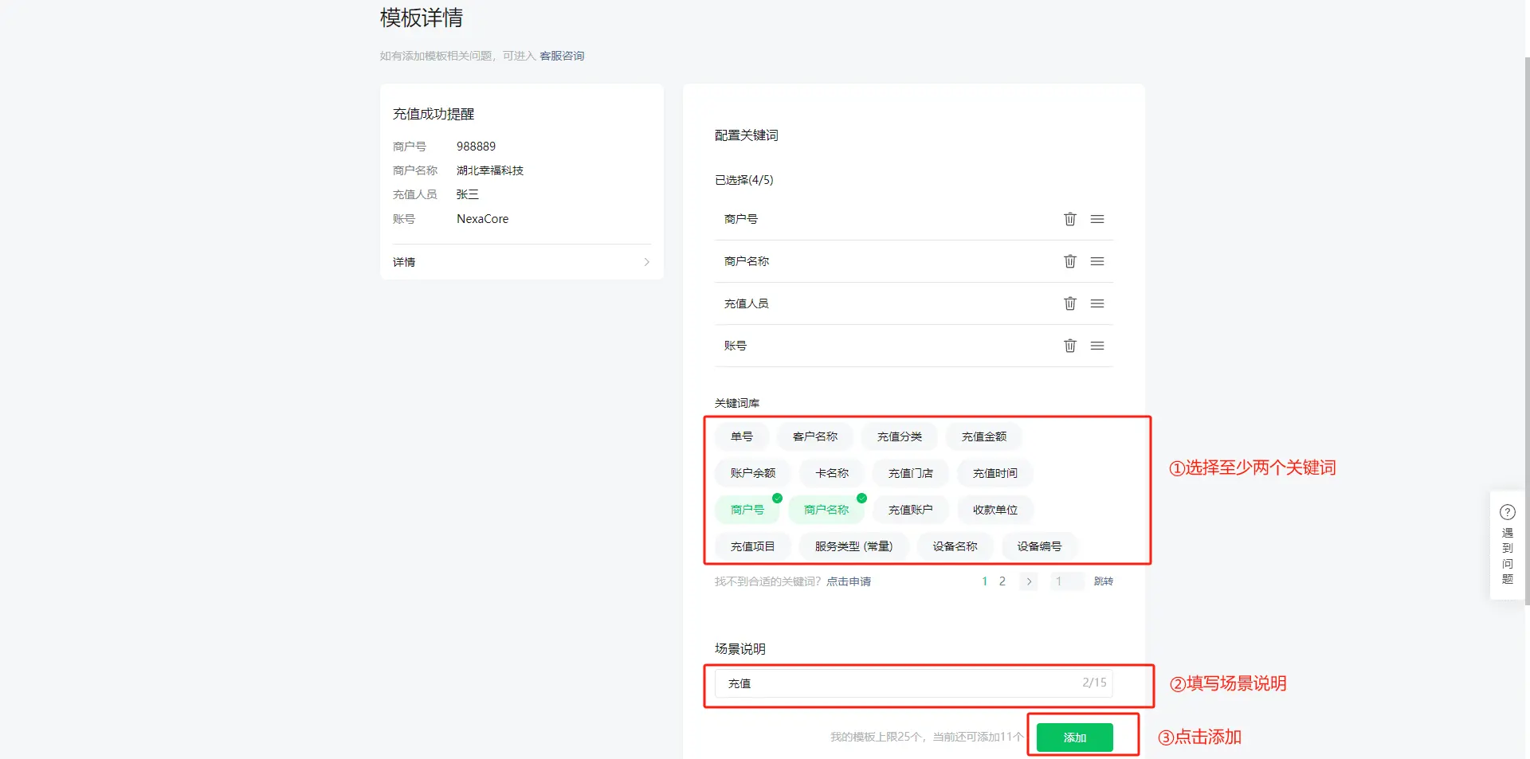1530x759 pixels.
Task: Delete the 账号 keyword row
Action: pos(1069,346)
